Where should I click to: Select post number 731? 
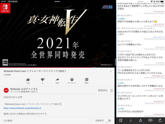[118, 51]
